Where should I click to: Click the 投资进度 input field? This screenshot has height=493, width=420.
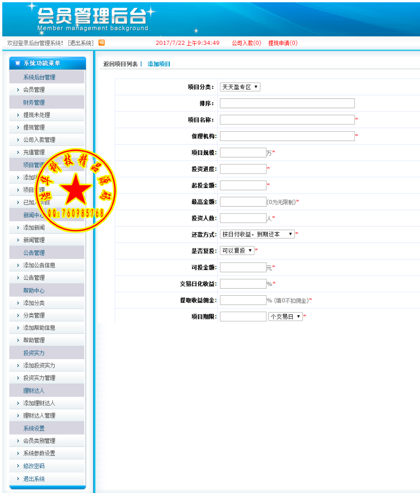(243, 169)
